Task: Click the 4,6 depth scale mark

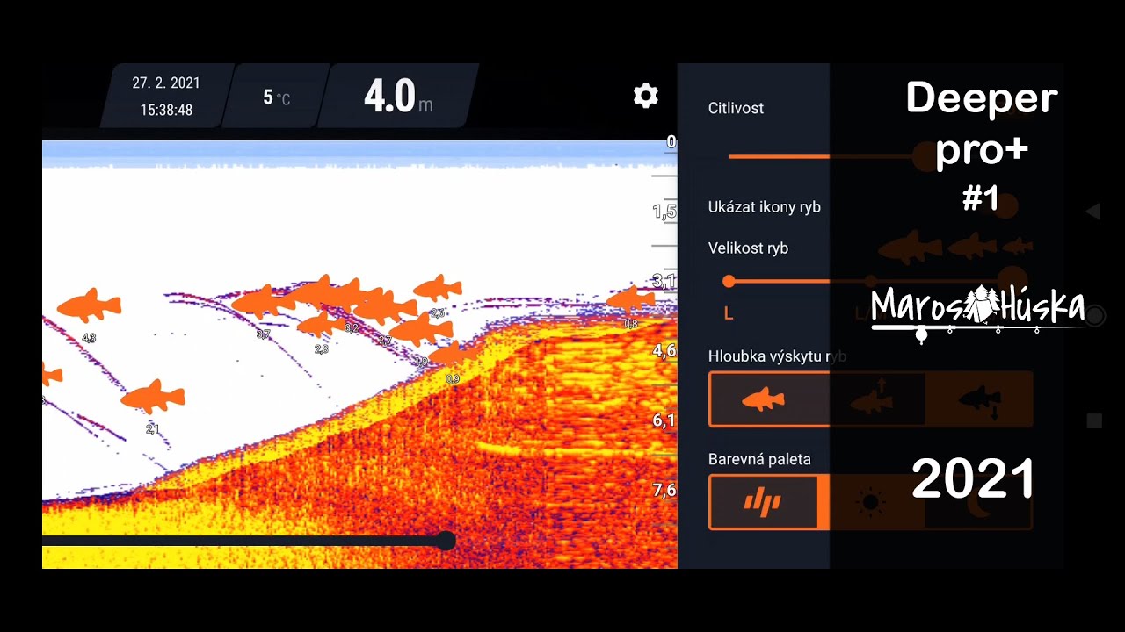Action: tap(664, 351)
